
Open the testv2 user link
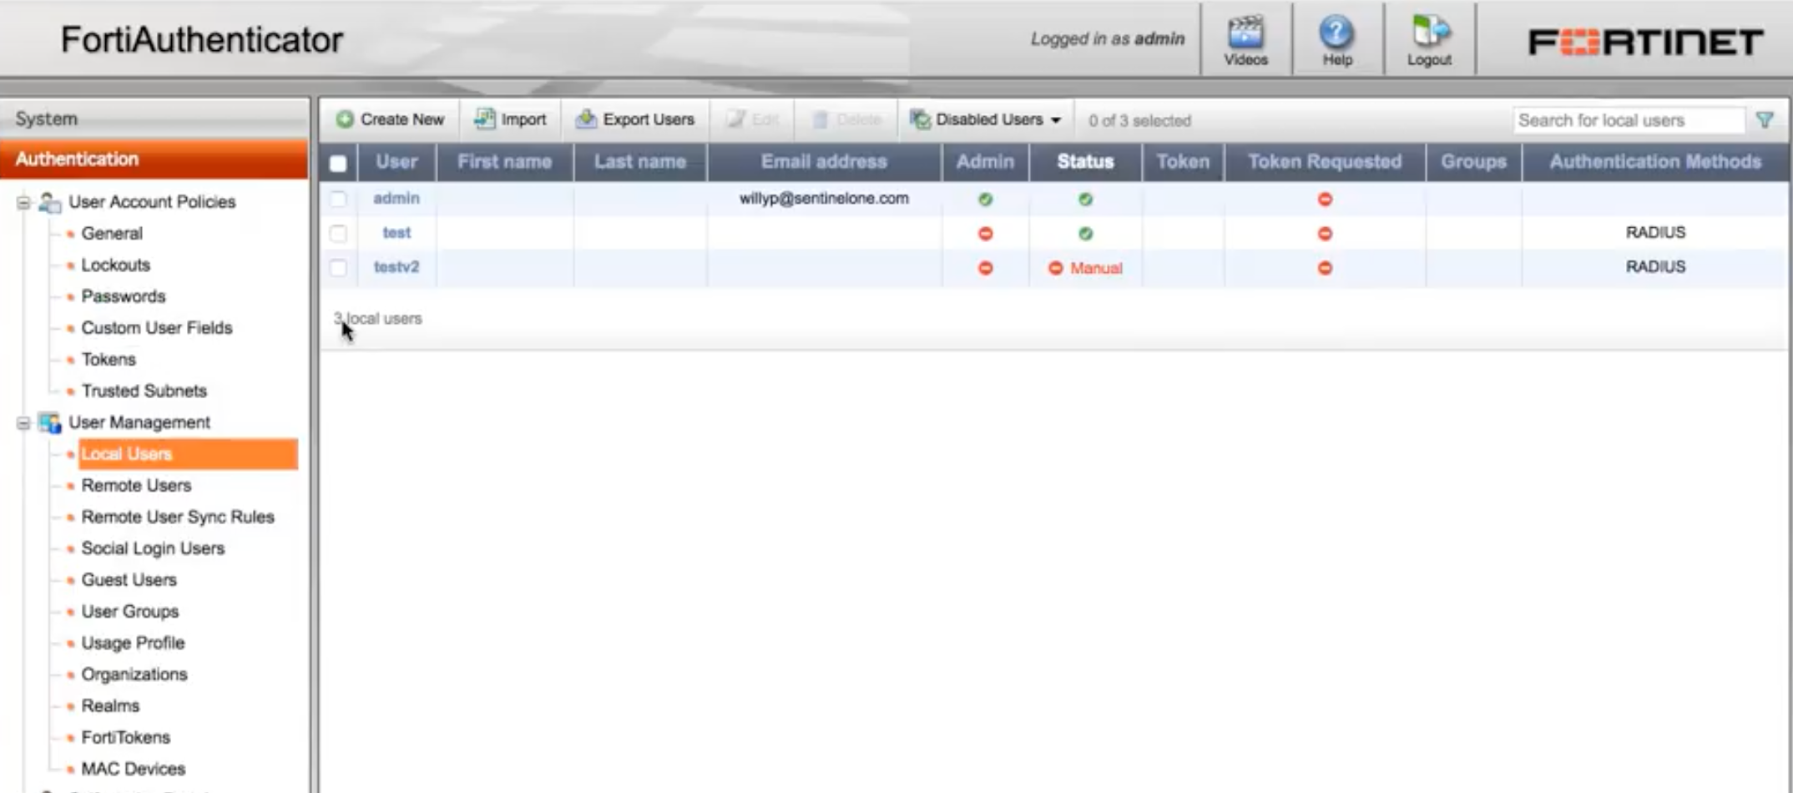click(396, 267)
